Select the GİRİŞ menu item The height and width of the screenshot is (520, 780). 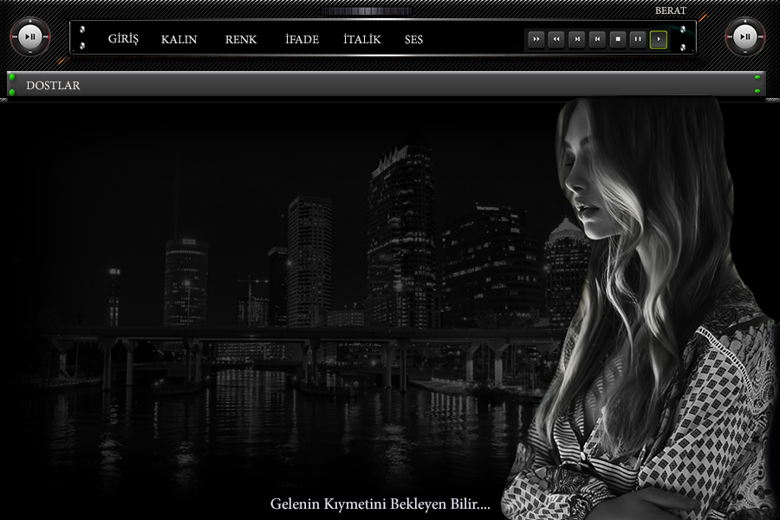123,40
